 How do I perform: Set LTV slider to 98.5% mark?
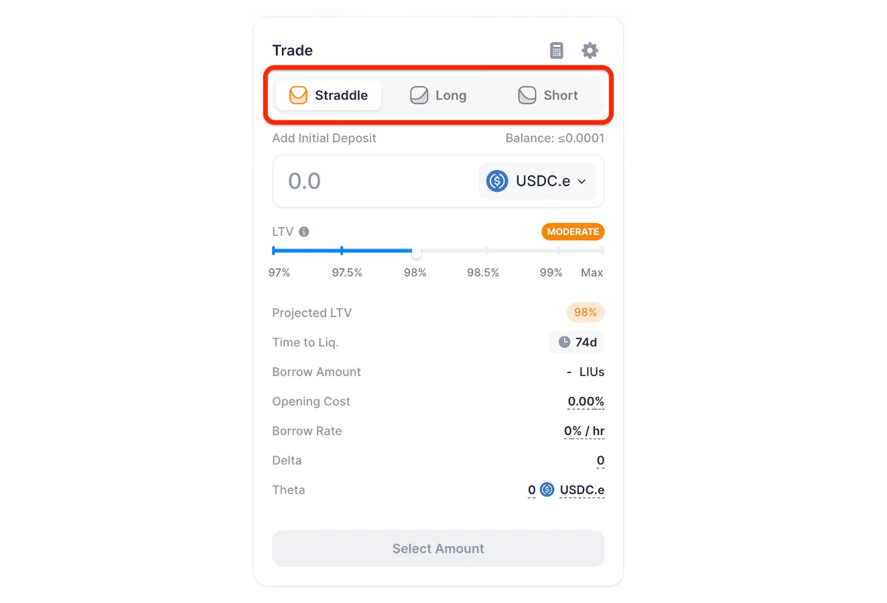click(x=486, y=251)
